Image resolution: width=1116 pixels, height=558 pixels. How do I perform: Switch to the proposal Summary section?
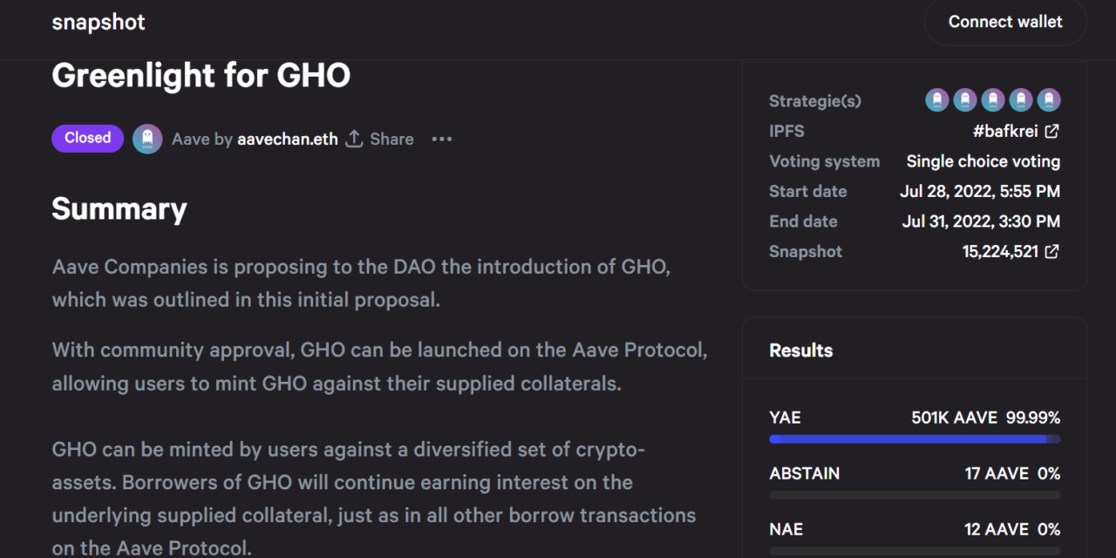pyautogui.click(x=119, y=209)
